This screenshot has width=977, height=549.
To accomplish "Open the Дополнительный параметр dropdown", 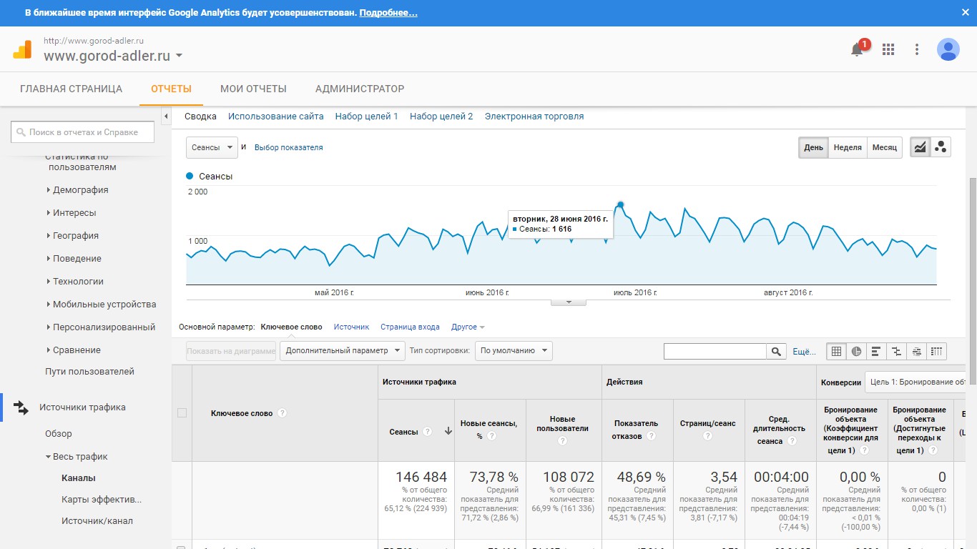I will (342, 350).
